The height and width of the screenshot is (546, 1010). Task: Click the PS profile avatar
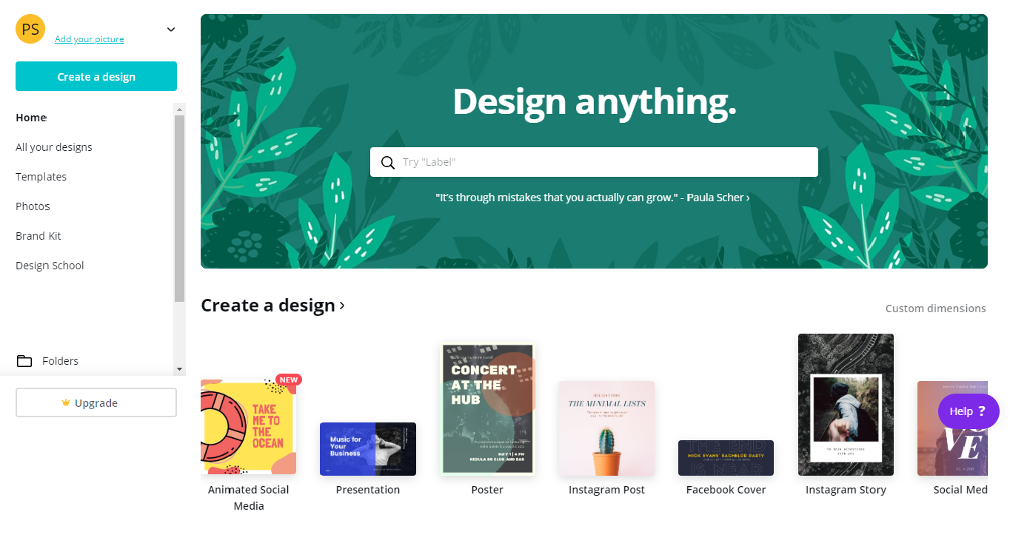pos(30,30)
